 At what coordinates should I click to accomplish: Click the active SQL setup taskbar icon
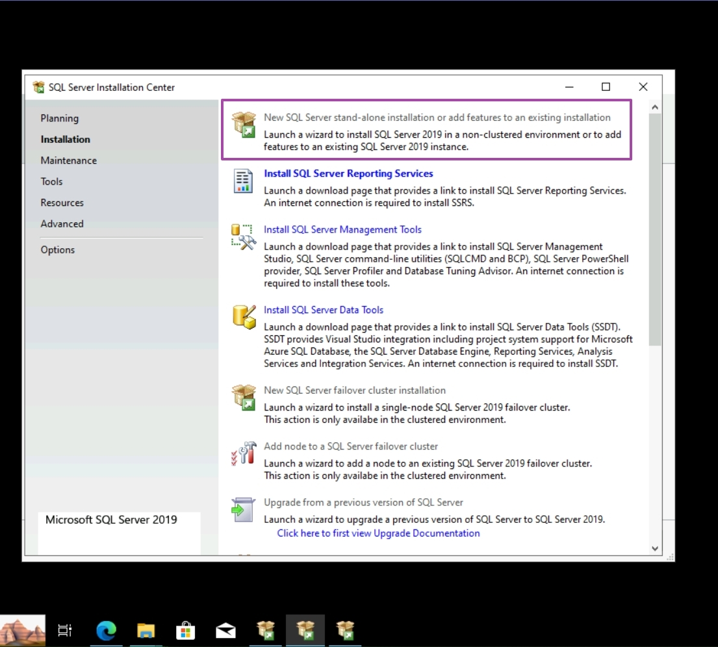[305, 631]
